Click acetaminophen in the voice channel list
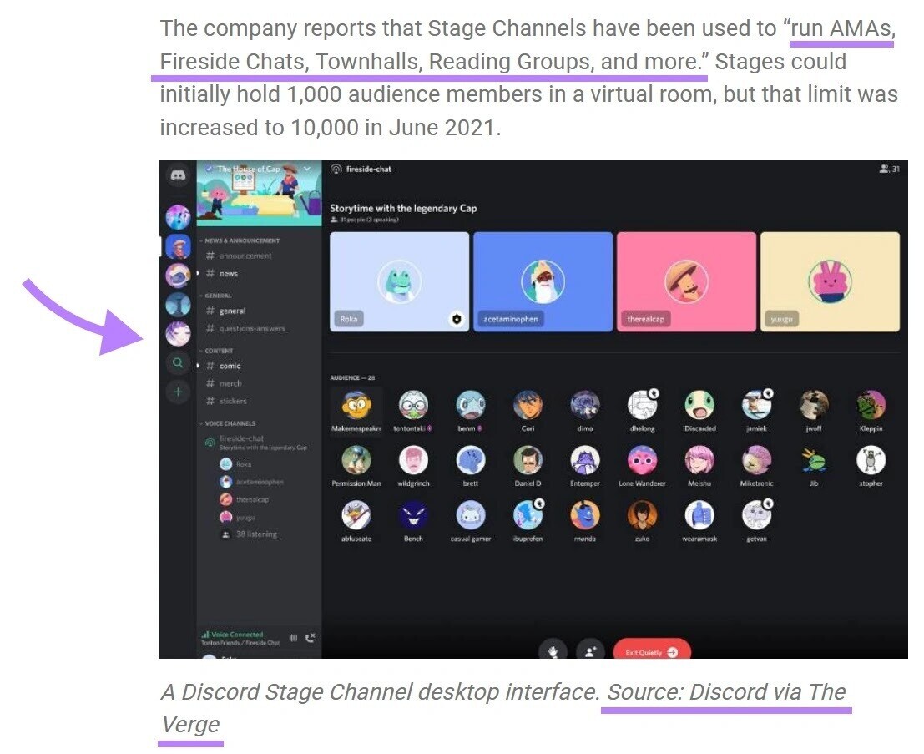 (x=251, y=482)
